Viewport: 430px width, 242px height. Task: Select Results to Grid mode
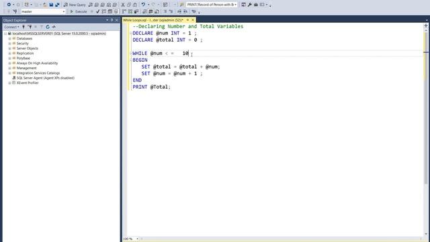click(x=150, y=11)
